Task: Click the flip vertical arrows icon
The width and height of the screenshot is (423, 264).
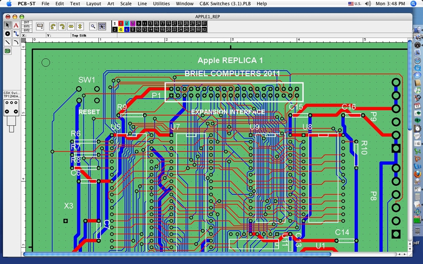Action: pos(80,26)
